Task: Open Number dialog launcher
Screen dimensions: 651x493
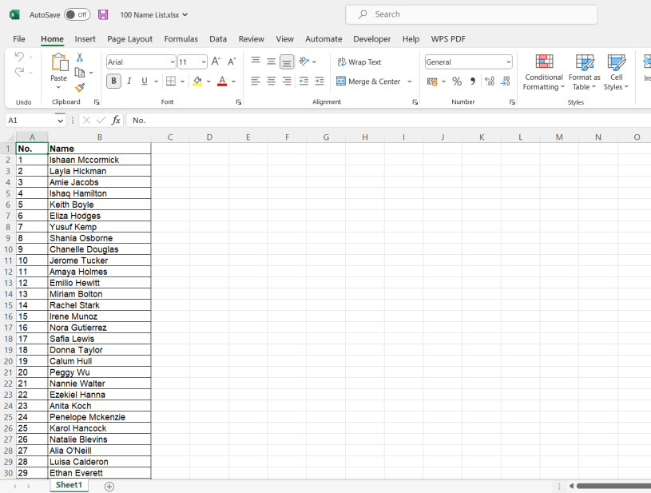Action: tap(512, 102)
